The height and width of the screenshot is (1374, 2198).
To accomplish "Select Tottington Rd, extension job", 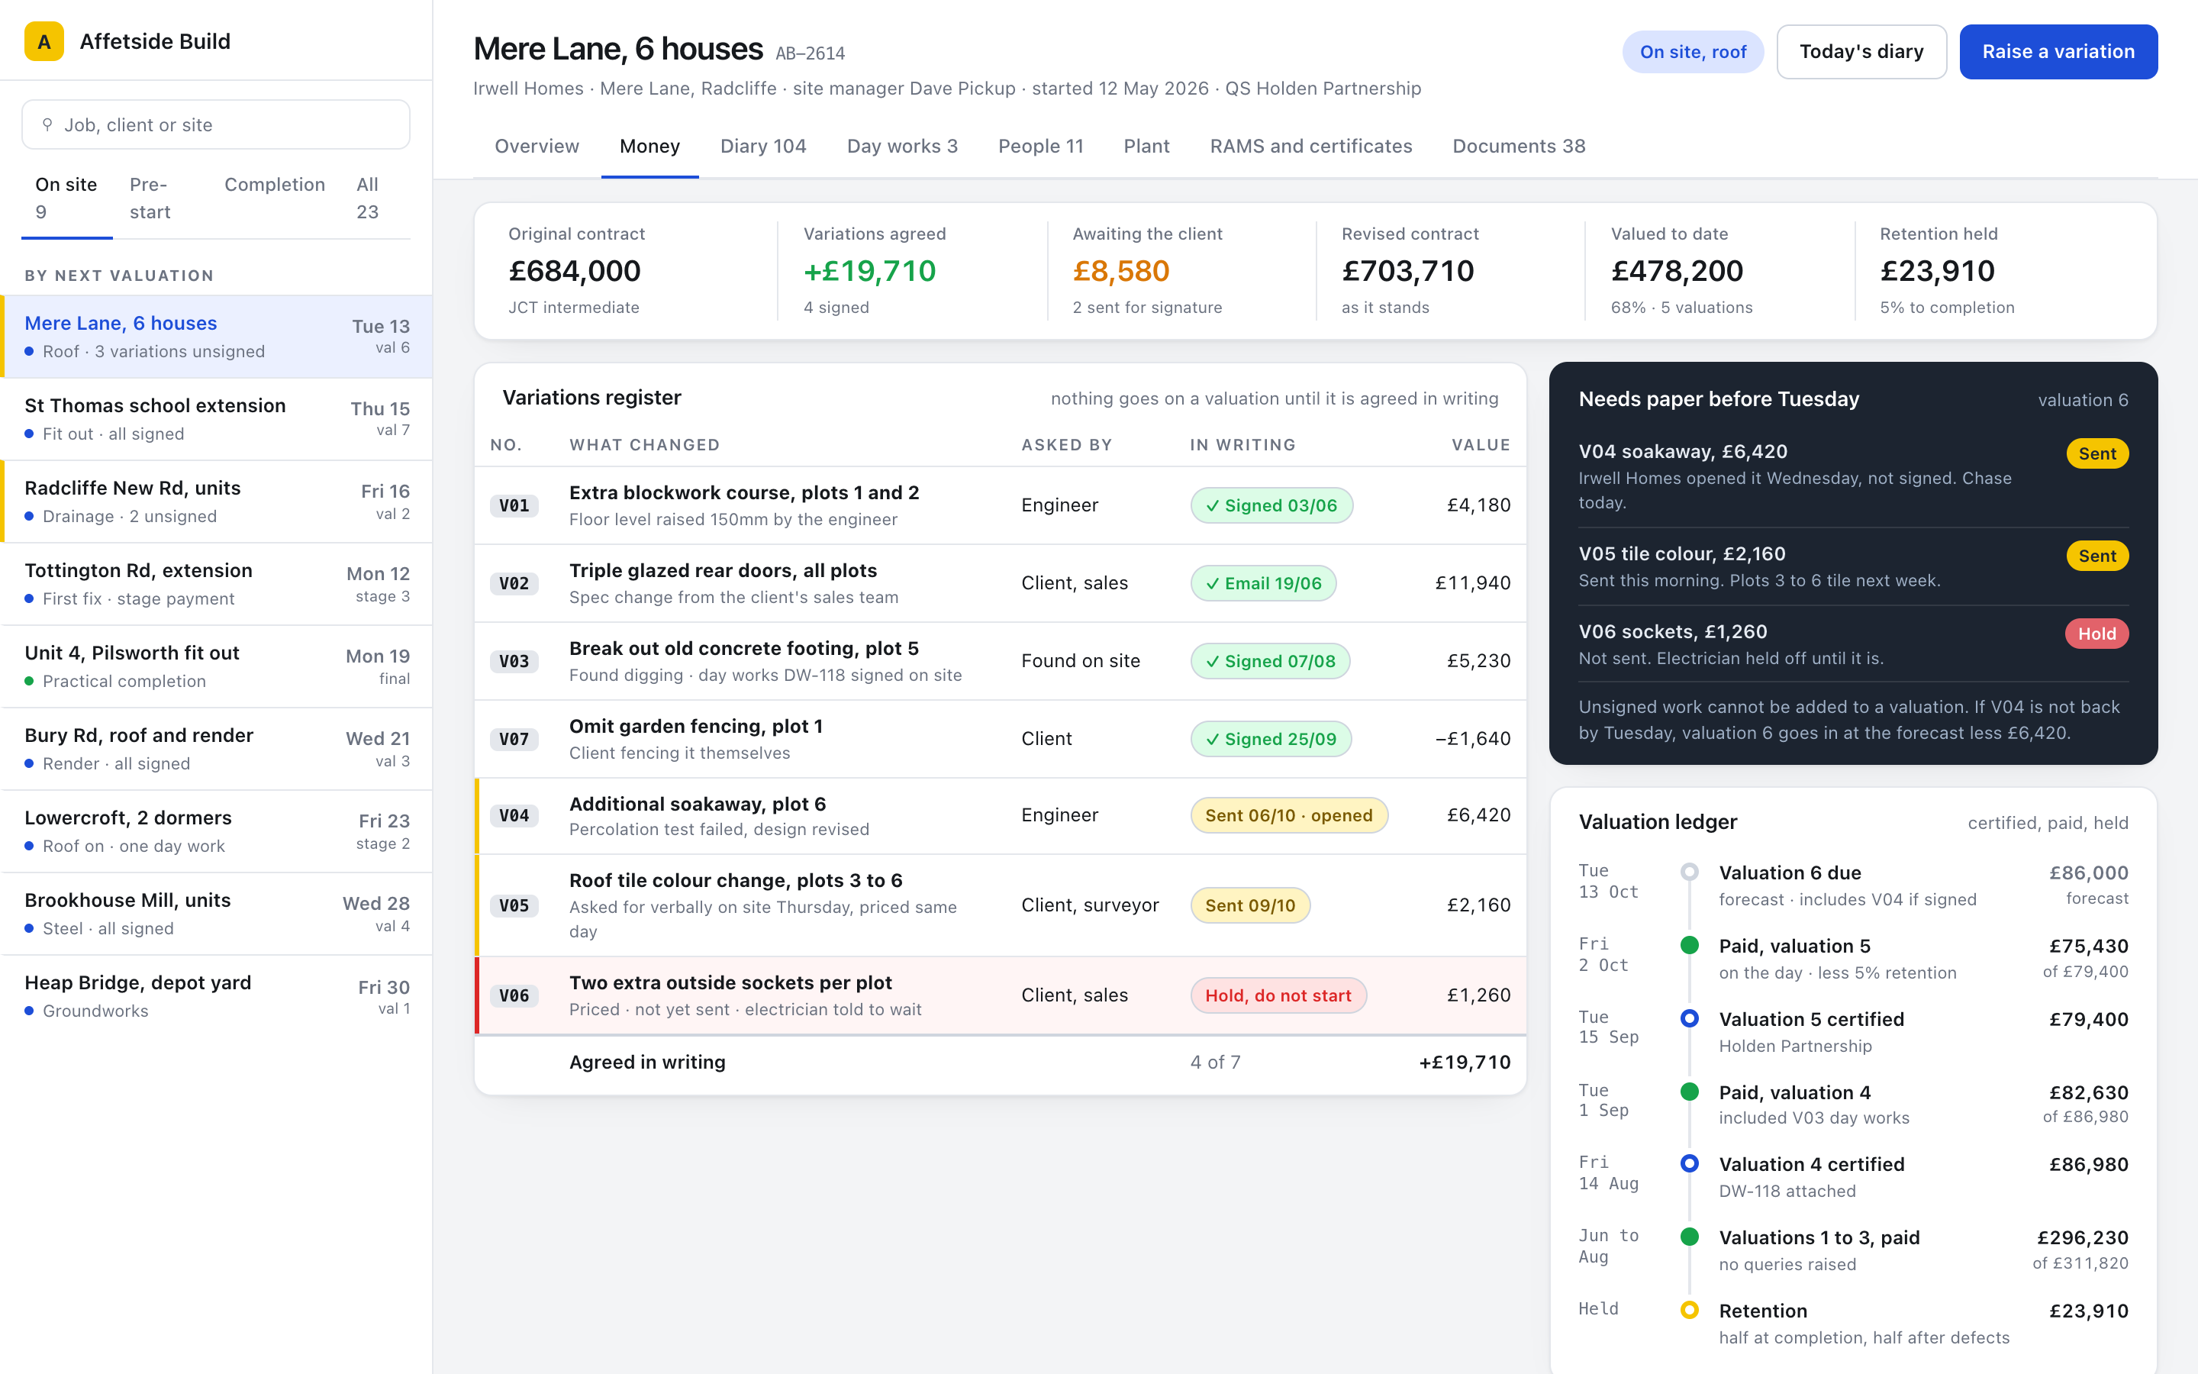I will 216,583.
